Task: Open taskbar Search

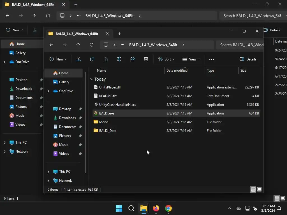Action: 131,208
